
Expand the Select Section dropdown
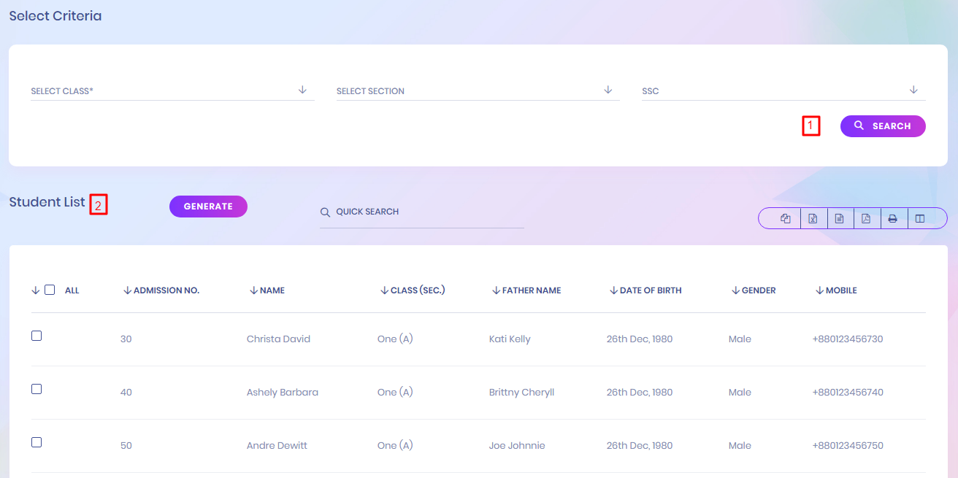click(478, 90)
